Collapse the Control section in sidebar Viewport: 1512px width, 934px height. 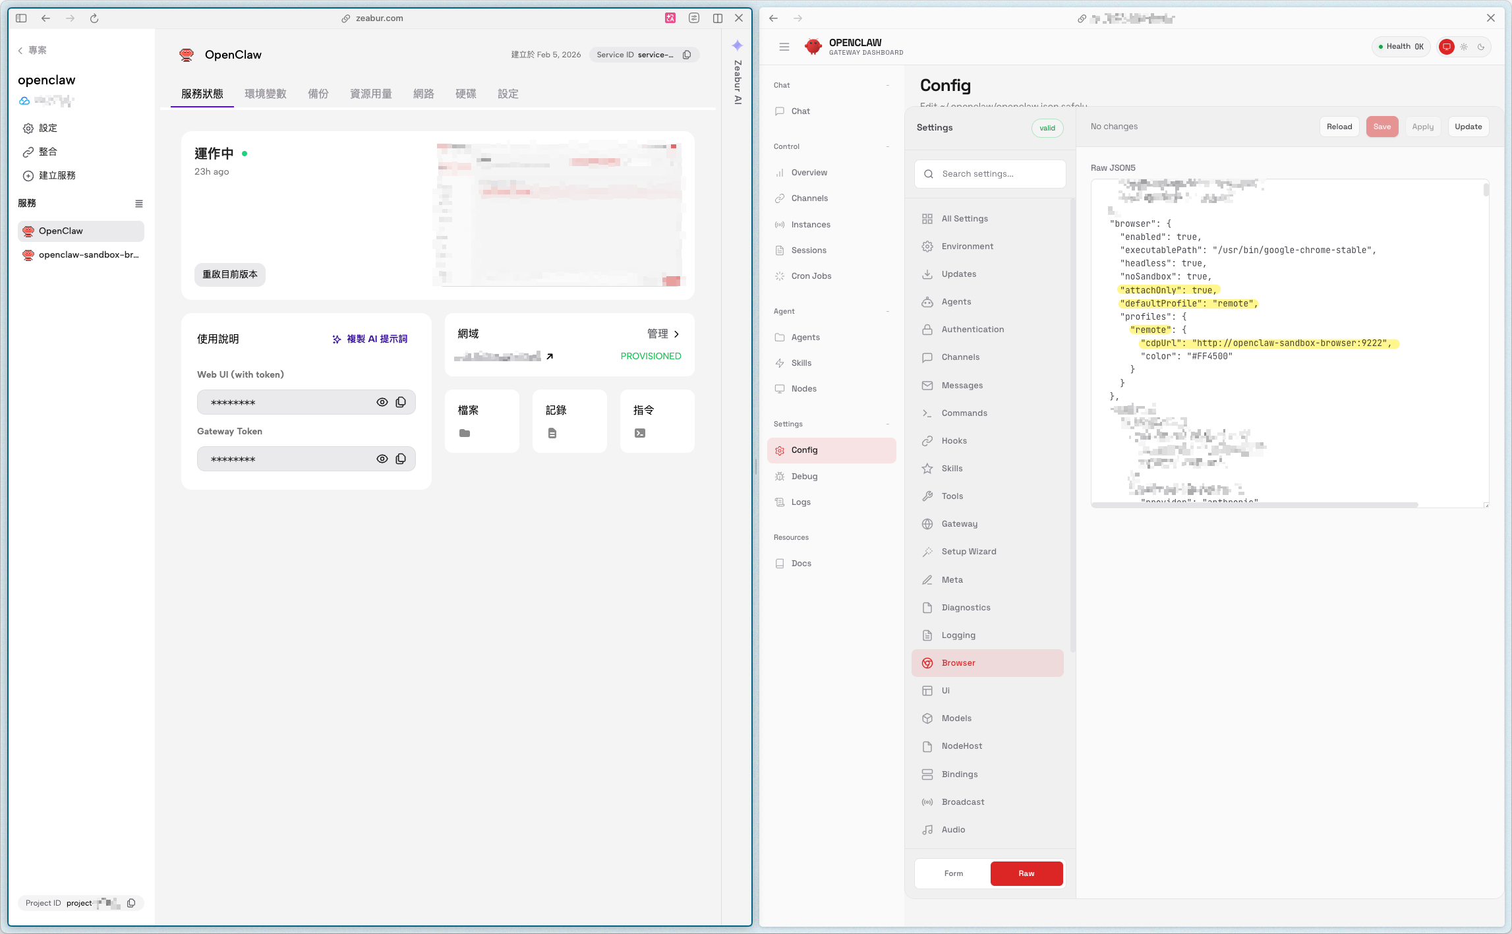888,146
